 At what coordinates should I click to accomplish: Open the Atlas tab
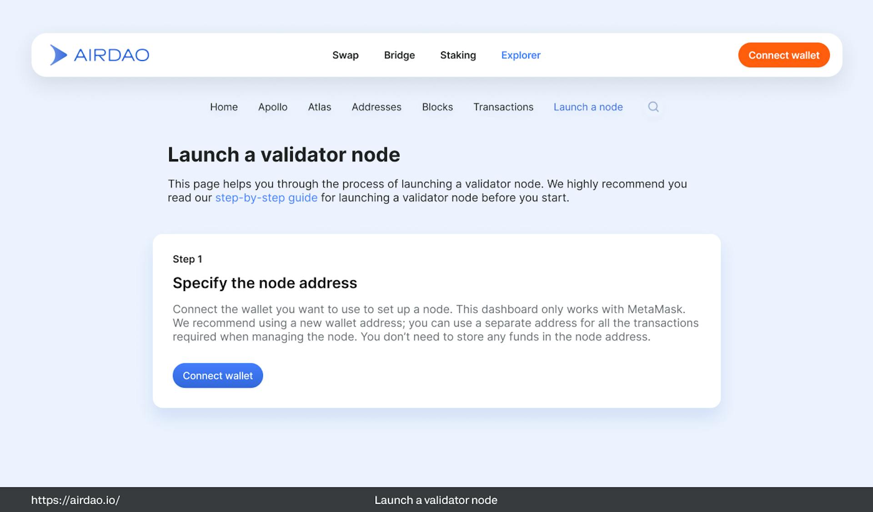(x=319, y=107)
